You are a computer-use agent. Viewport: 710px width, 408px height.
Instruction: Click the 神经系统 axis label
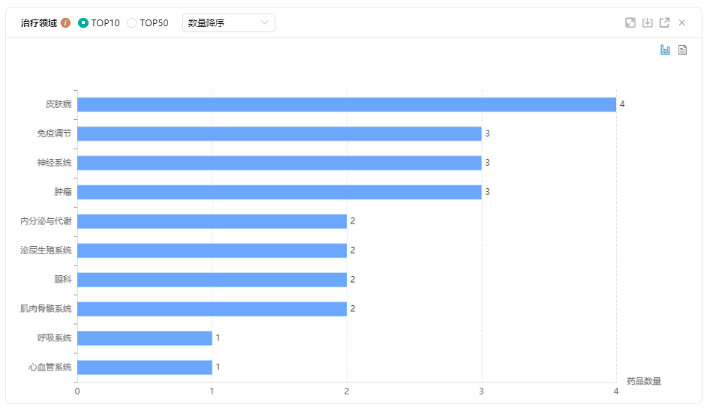(54, 163)
